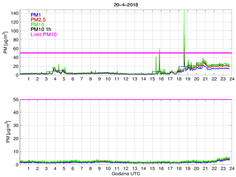The image size is (236, 177).
Task: Click the green PM10 legend entry
Action: pyautogui.click(x=38, y=25)
